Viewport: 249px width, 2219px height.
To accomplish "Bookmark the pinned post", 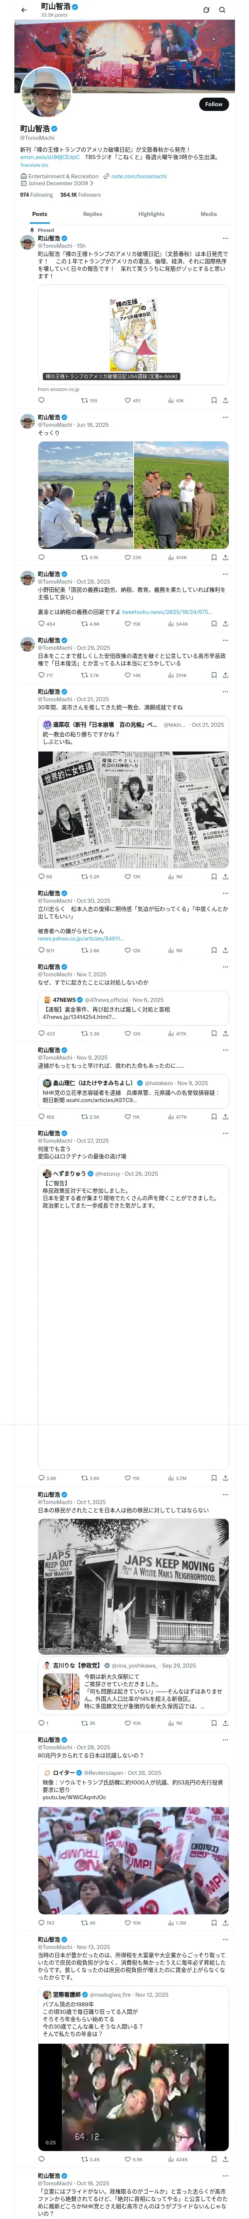I will click(214, 400).
